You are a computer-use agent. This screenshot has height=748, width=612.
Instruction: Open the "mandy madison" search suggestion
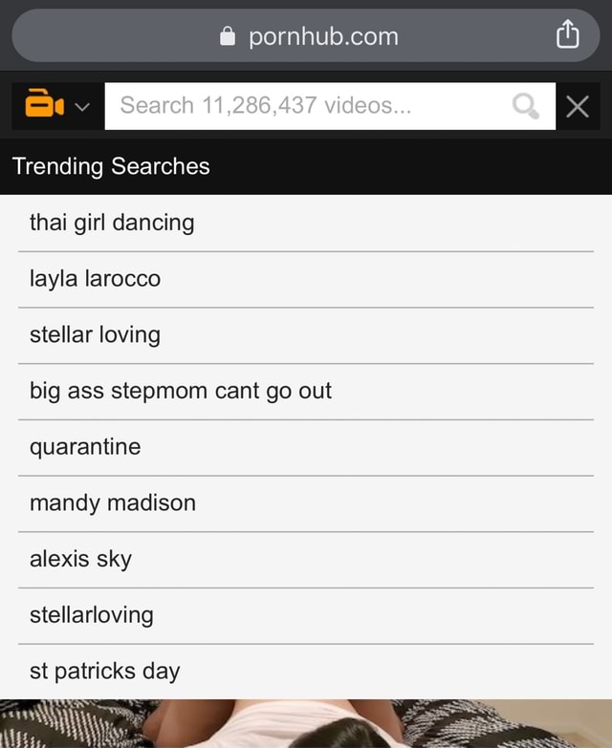pos(113,502)
